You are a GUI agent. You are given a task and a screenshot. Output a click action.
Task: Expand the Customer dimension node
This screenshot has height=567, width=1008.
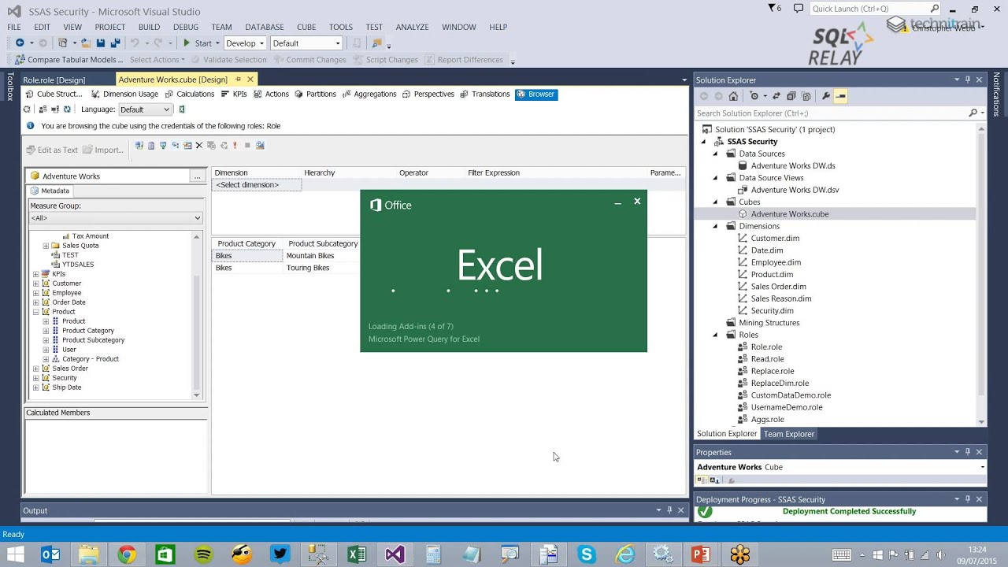35,283
